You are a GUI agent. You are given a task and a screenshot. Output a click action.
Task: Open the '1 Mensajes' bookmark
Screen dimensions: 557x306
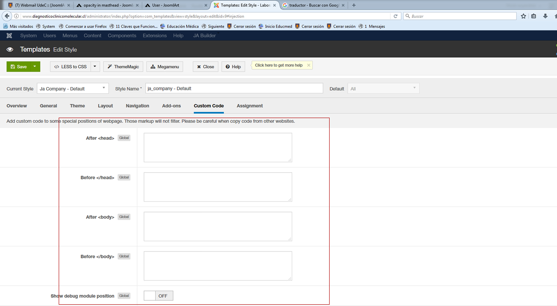pos(372,26)
